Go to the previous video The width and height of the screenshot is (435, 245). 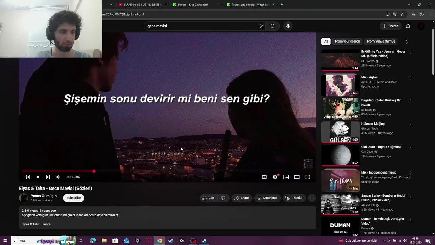point(28,177)
